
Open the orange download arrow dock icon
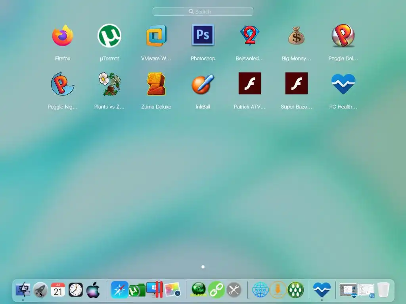(x=278, y=290)
